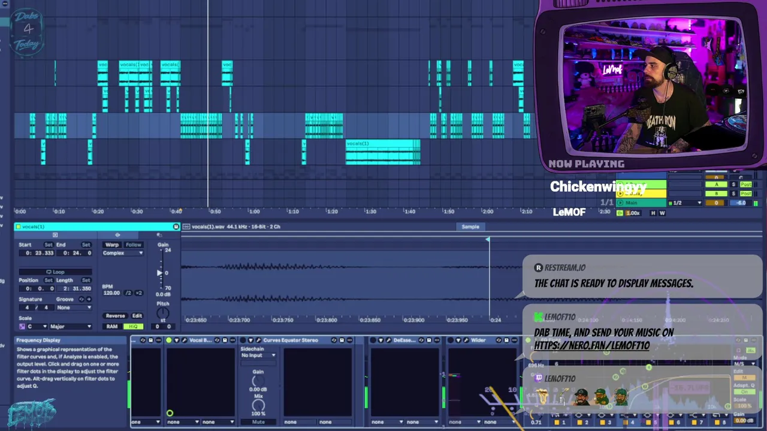Click the Edit sample button
This screenshot has width=767, height=431.
137,316
